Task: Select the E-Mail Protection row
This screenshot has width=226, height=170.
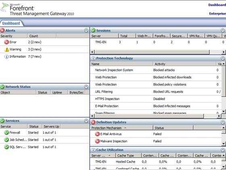Action: pyautogui.click(x=156, y=106)
